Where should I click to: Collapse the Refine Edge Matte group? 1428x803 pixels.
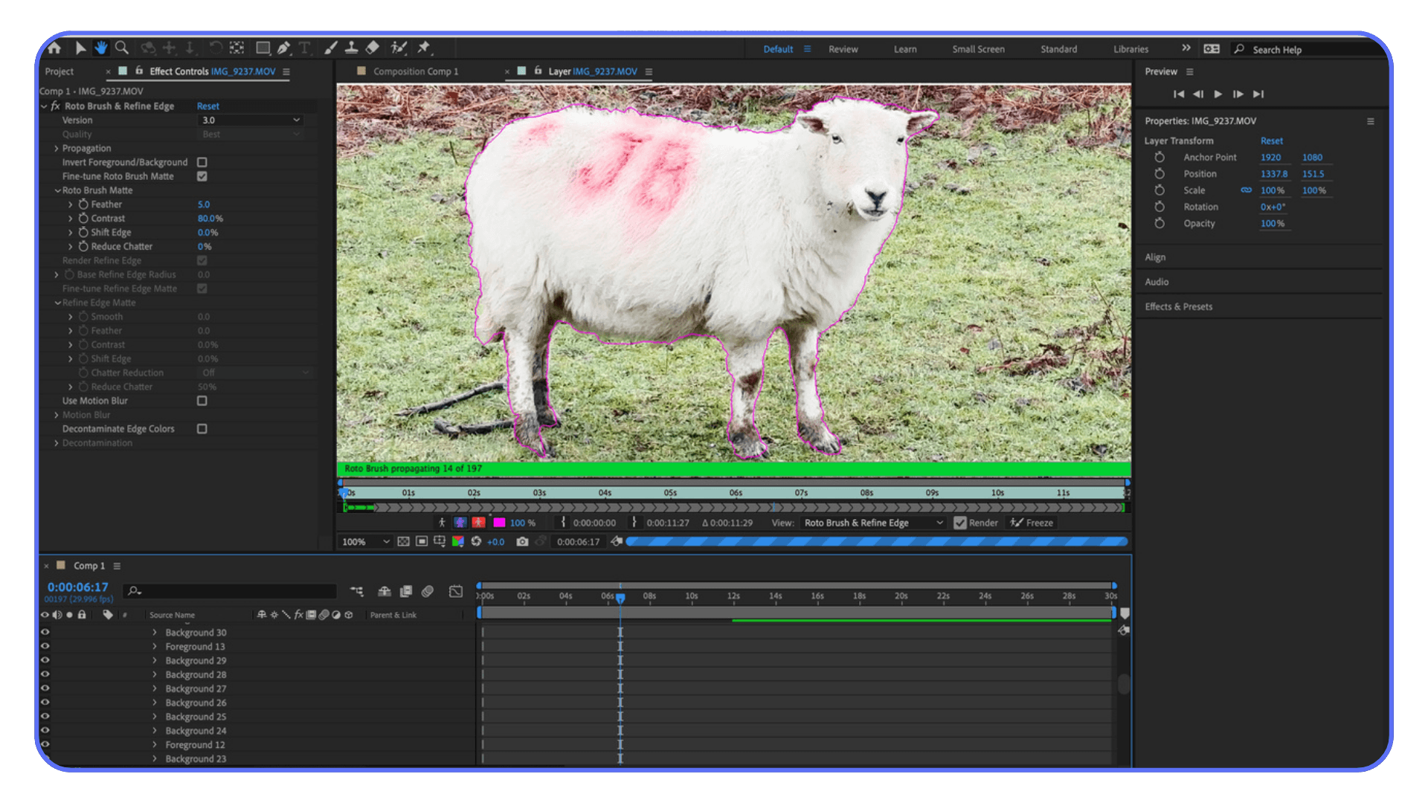(58, 303)
